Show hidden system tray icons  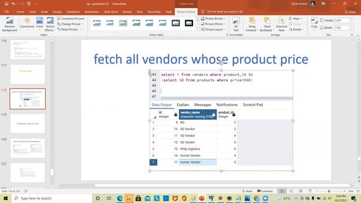click(296, 198)
